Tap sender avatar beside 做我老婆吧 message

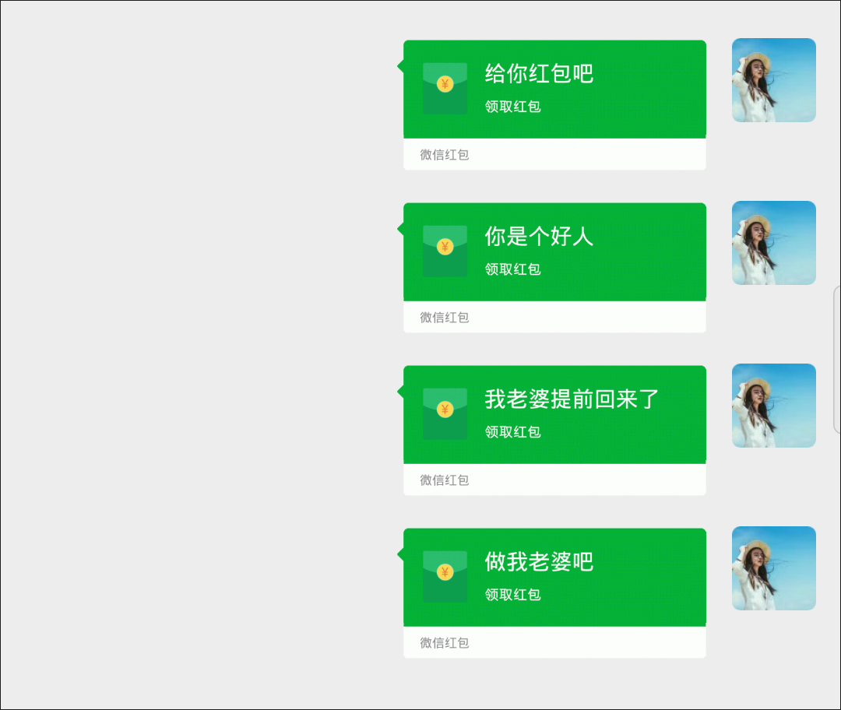(774, 568)
